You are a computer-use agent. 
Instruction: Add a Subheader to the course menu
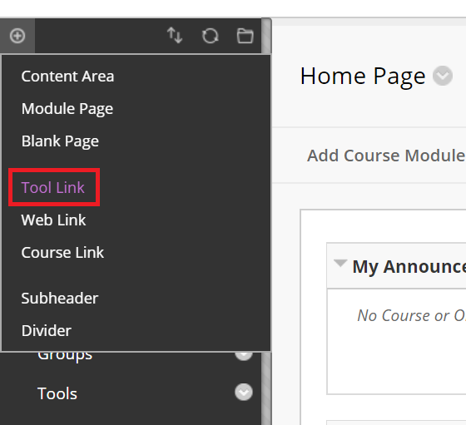(x=59, y=299)
